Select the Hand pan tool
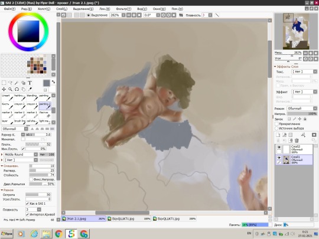The height and width of the screenshot is (239, 319). [23, 89]
